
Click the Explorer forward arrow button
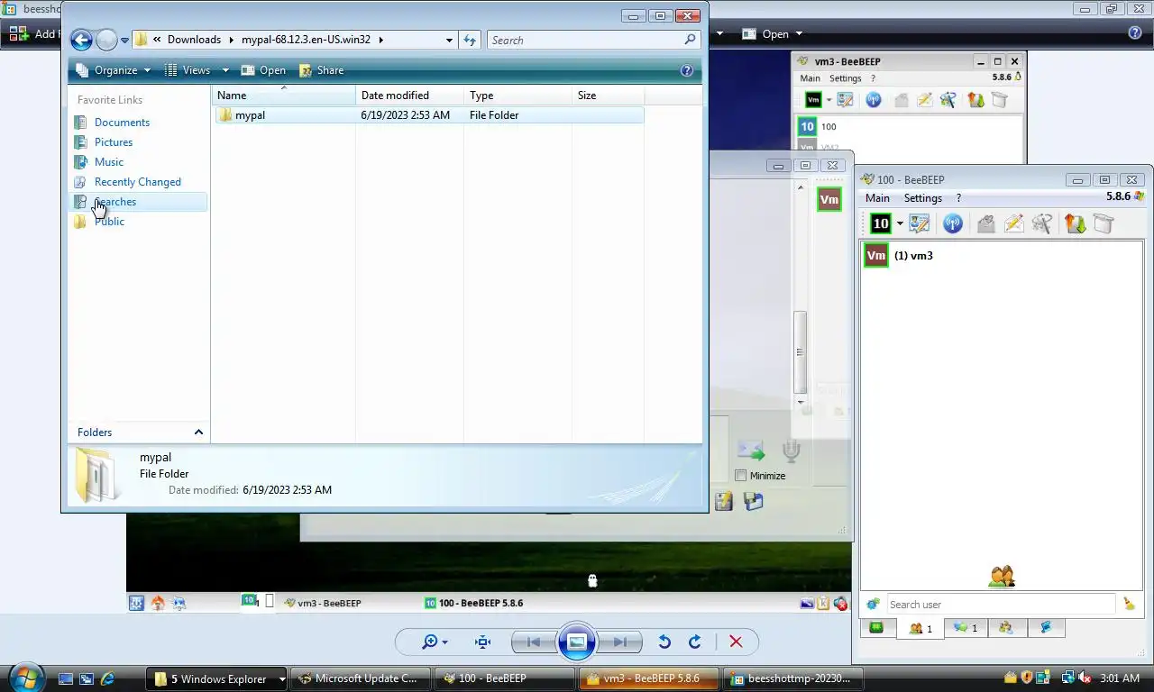pos(106,40)
